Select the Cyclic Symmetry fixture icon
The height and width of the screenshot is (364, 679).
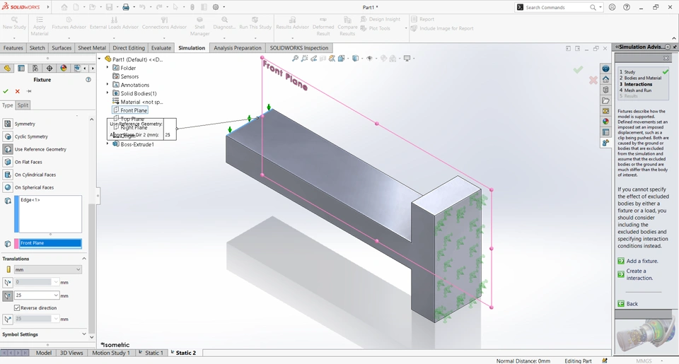pyautogui.click(x=8, y=136)
